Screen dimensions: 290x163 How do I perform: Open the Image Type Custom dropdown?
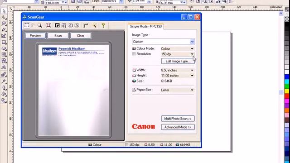pyautogui.click(x=192, y=42)
